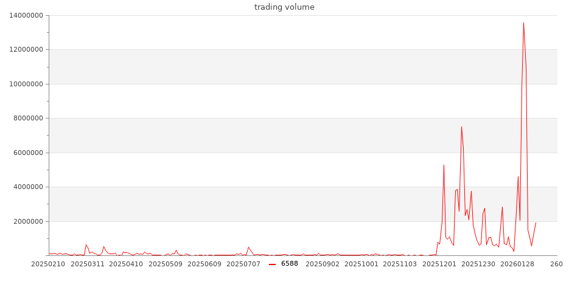Click the red legend line marker
The width and height of the screenshot is (569, 304).
[x=272, y=264]
